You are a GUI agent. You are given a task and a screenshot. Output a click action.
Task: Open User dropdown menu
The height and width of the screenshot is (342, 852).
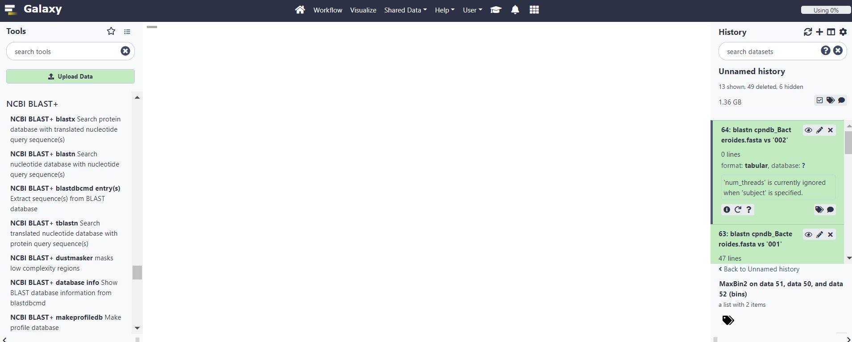472,10
